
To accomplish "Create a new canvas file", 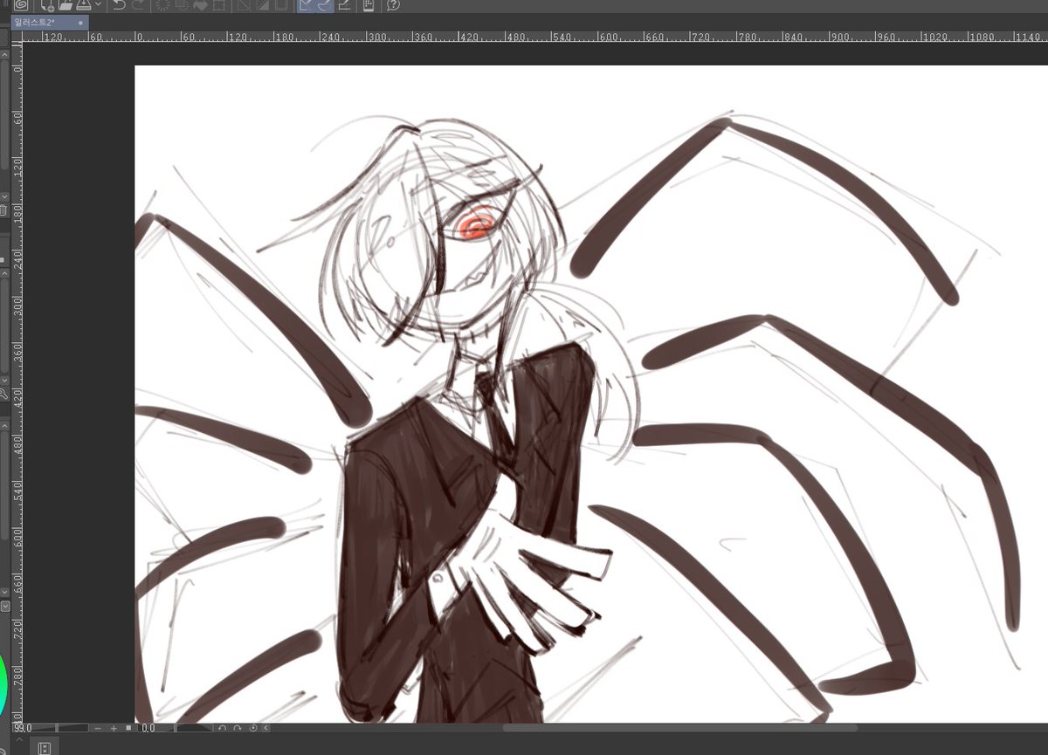I will point(47,5).
